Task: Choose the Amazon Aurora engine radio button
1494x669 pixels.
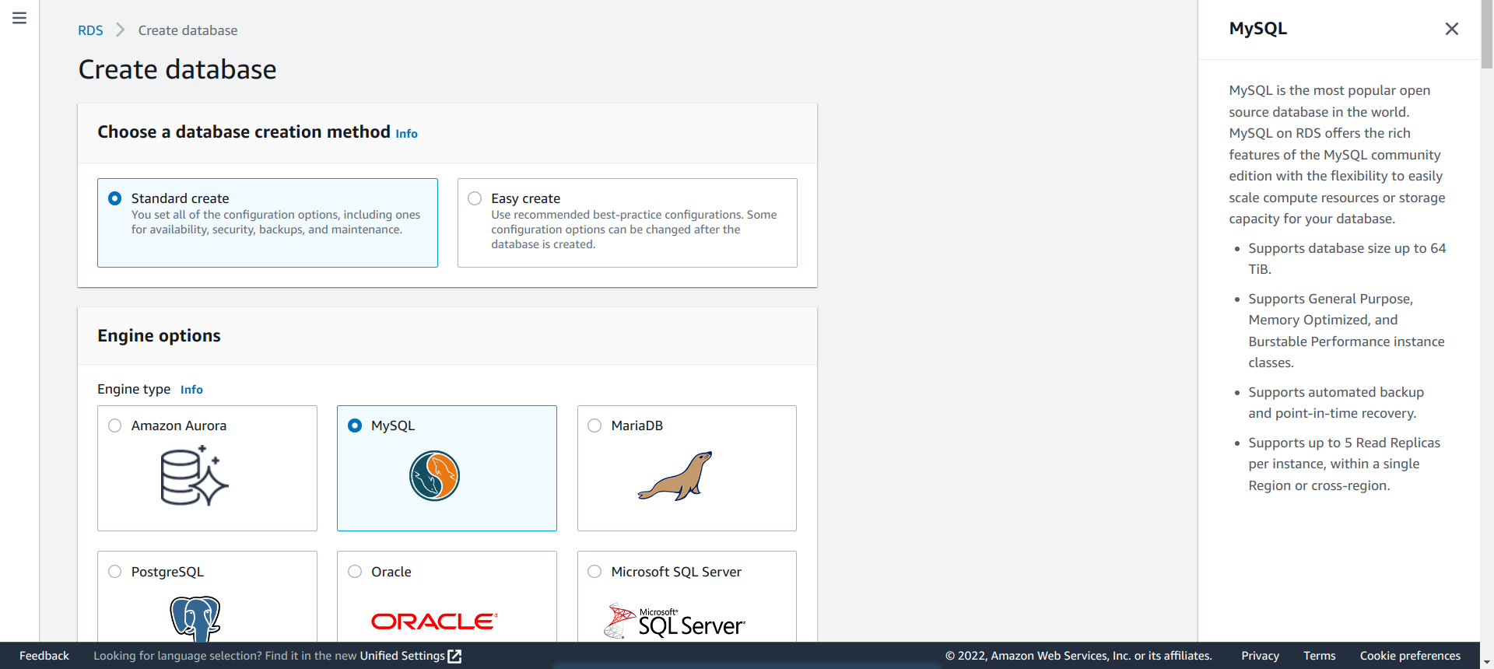Action: click(x=115, y=426)
